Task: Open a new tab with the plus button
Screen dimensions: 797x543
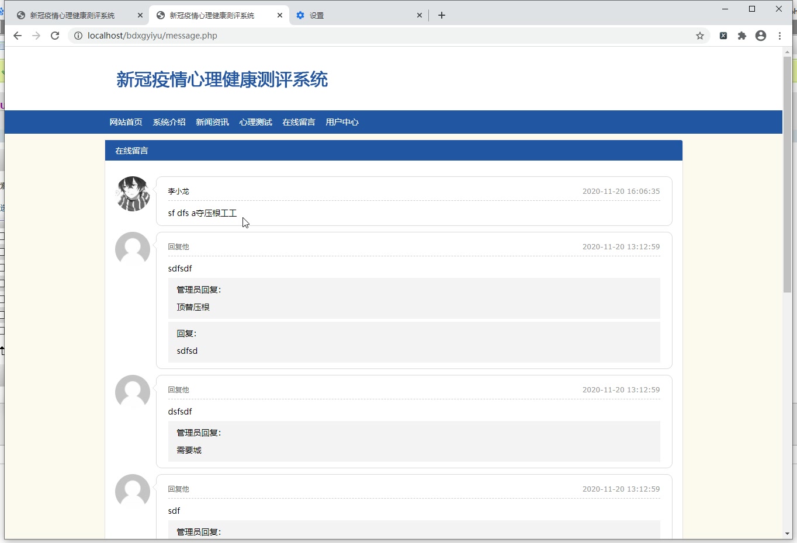Action: point(442,15)
